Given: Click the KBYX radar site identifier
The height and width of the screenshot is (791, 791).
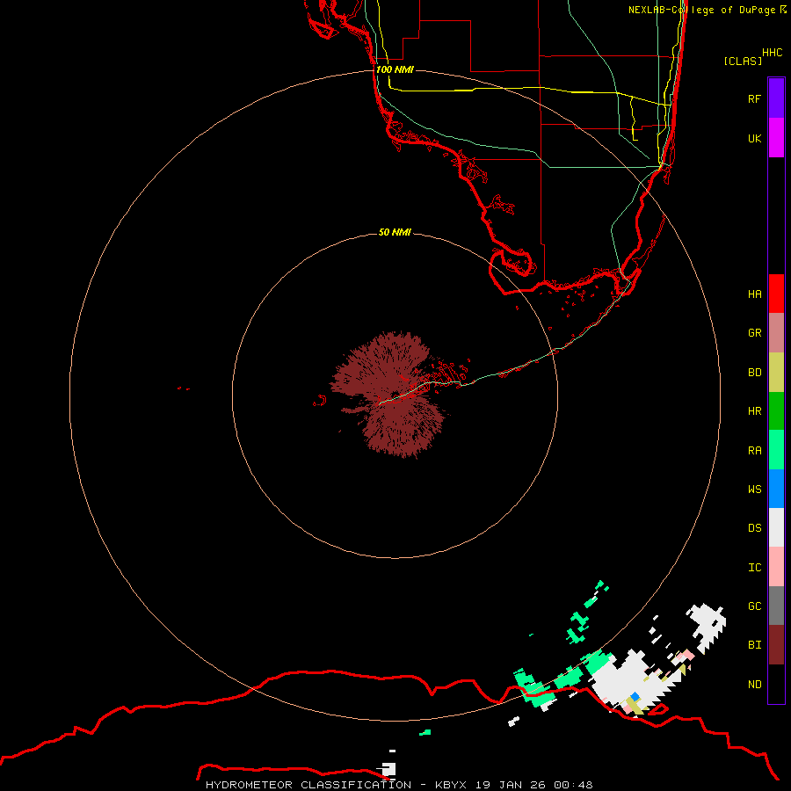Looking at the screenshot, I should (451, 785).
